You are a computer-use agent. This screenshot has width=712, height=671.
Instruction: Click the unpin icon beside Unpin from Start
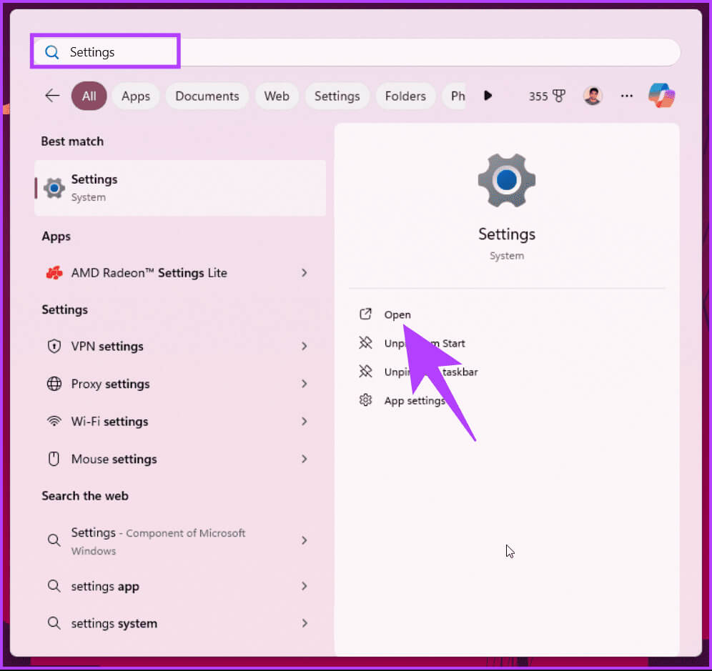click(x=365, y=343)
